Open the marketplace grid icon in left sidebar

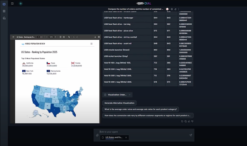(4, 11)
